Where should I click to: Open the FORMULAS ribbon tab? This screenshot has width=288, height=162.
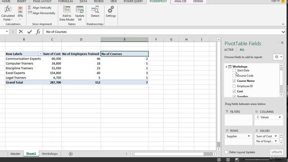tap(66, 1)
